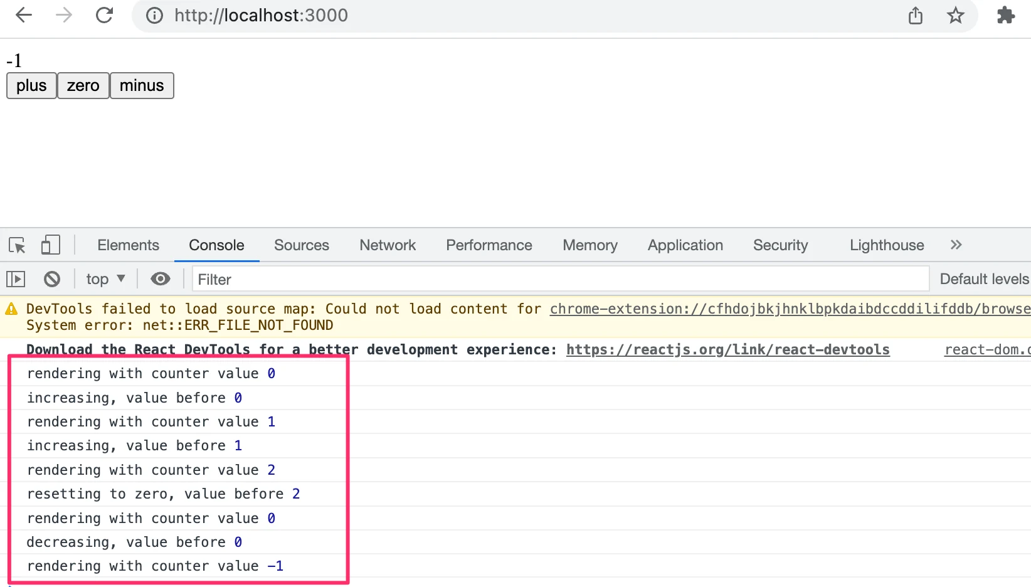
Task: Activate the inspect element picker
Action: click(x=17, y=245)
